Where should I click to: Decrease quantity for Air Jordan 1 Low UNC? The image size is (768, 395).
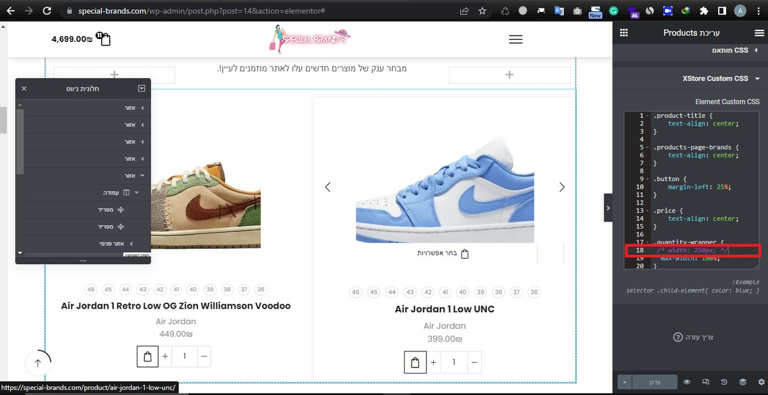point(475,362)
